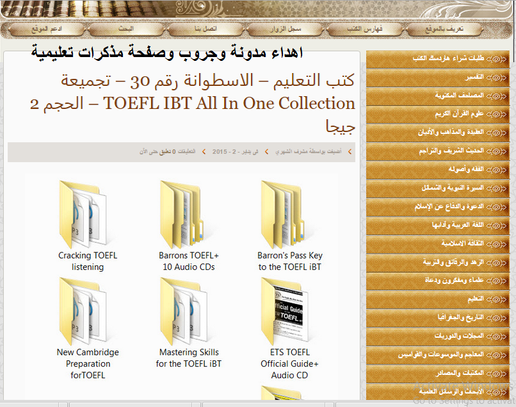This screenshot has width=516, height=407.
Task: Open السيرة النبوية والشمائل sidebar category
Action: point(438,188)
